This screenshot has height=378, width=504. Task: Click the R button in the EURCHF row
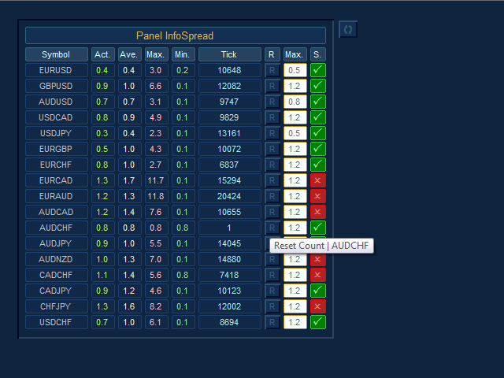tap(272, 165)
